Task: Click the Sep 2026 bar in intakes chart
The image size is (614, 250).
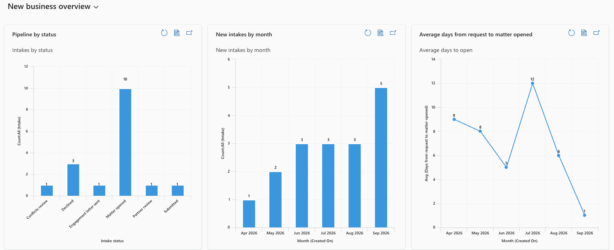Action: click(x=381, y=158)
